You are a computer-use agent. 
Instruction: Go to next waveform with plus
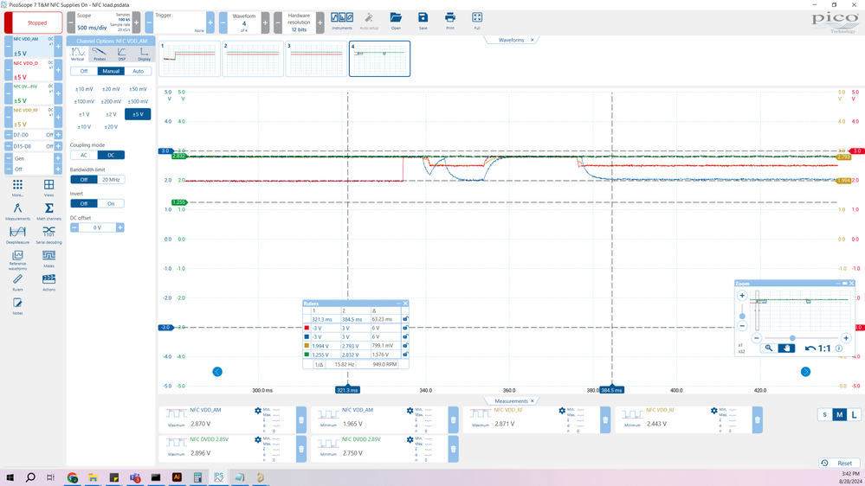pyautogui.click(x=265, y=22)
